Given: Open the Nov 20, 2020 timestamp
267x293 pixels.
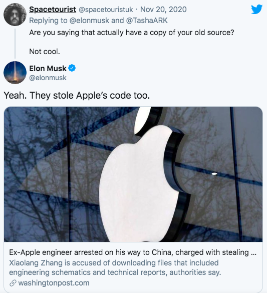Looking at the screenshot, I should (x=163, y=10).
